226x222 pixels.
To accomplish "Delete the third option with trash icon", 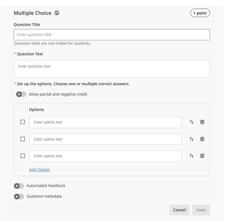I will pyautogui.click(x=202, y=156).
